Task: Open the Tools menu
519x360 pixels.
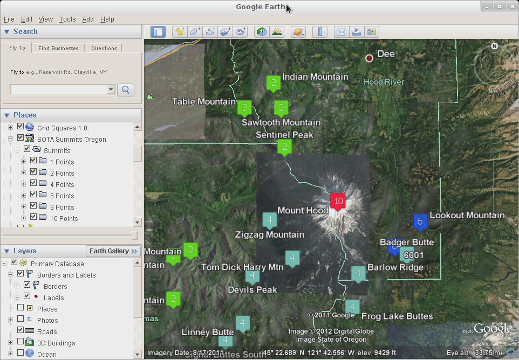Action: pyautogui.click(x=67, y=19)
